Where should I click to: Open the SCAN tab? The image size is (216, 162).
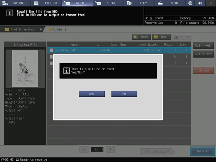pos(170,3)
